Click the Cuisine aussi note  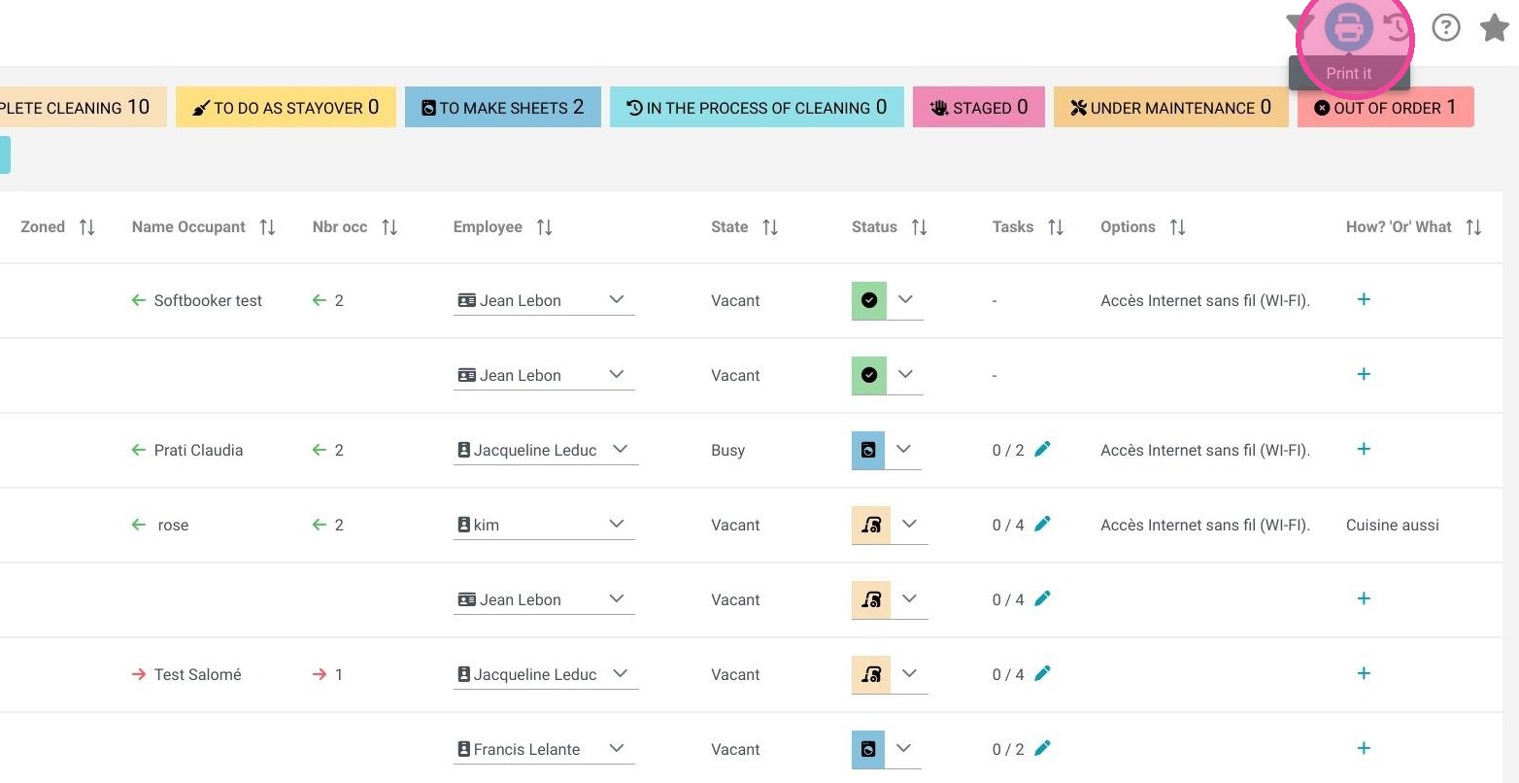coord(1392,525)
